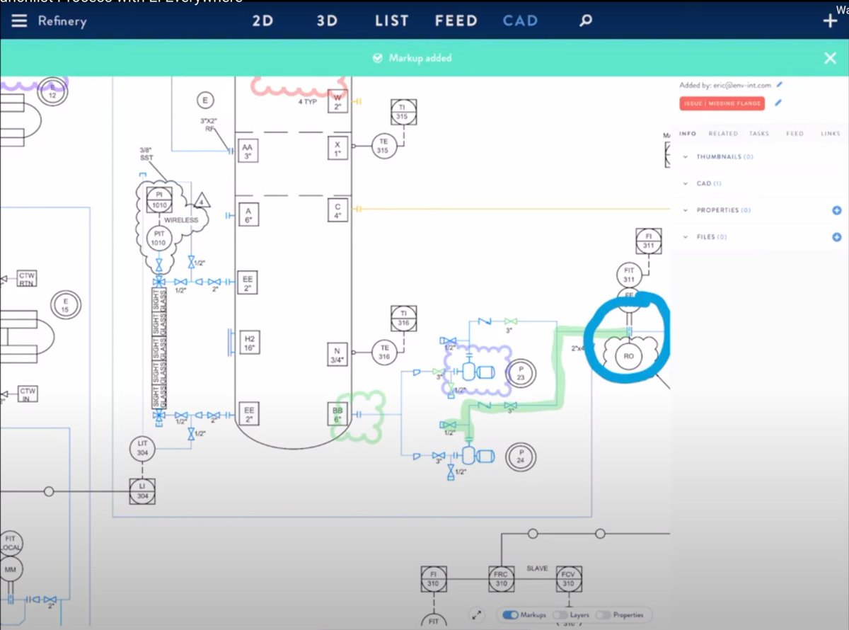849x630 pixels.
Task: Switch to the 3D view
Action: tap(326, 21)
